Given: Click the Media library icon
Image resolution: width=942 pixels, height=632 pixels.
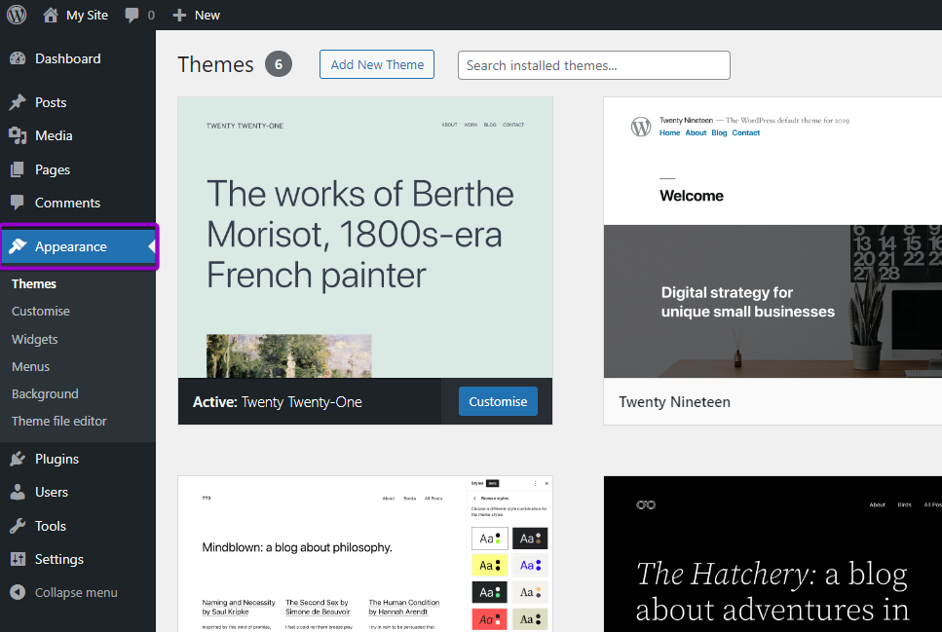Looking at the screenshot, I should pyautogui.click(x=19, y=135).
